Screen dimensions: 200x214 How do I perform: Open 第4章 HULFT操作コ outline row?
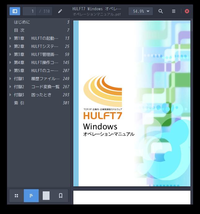click(39, 62)
